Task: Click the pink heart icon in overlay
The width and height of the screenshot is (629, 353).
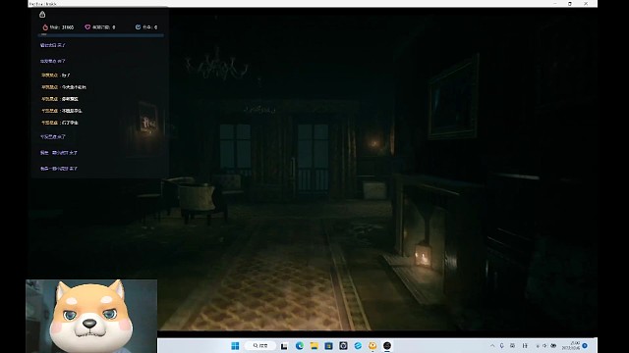Action: pos(87,27)
